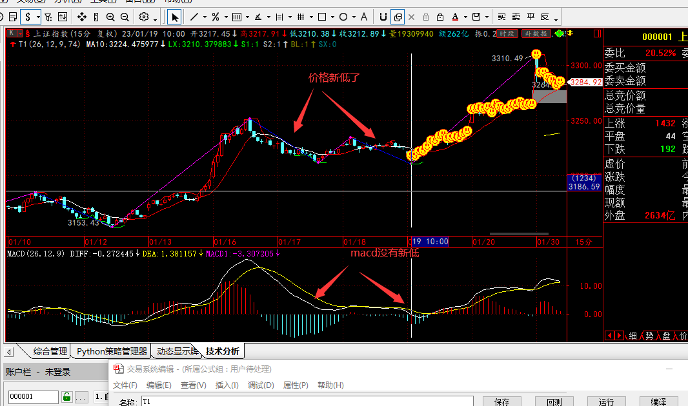Click the filter funnel toolbar icon

tap(48, 17)
